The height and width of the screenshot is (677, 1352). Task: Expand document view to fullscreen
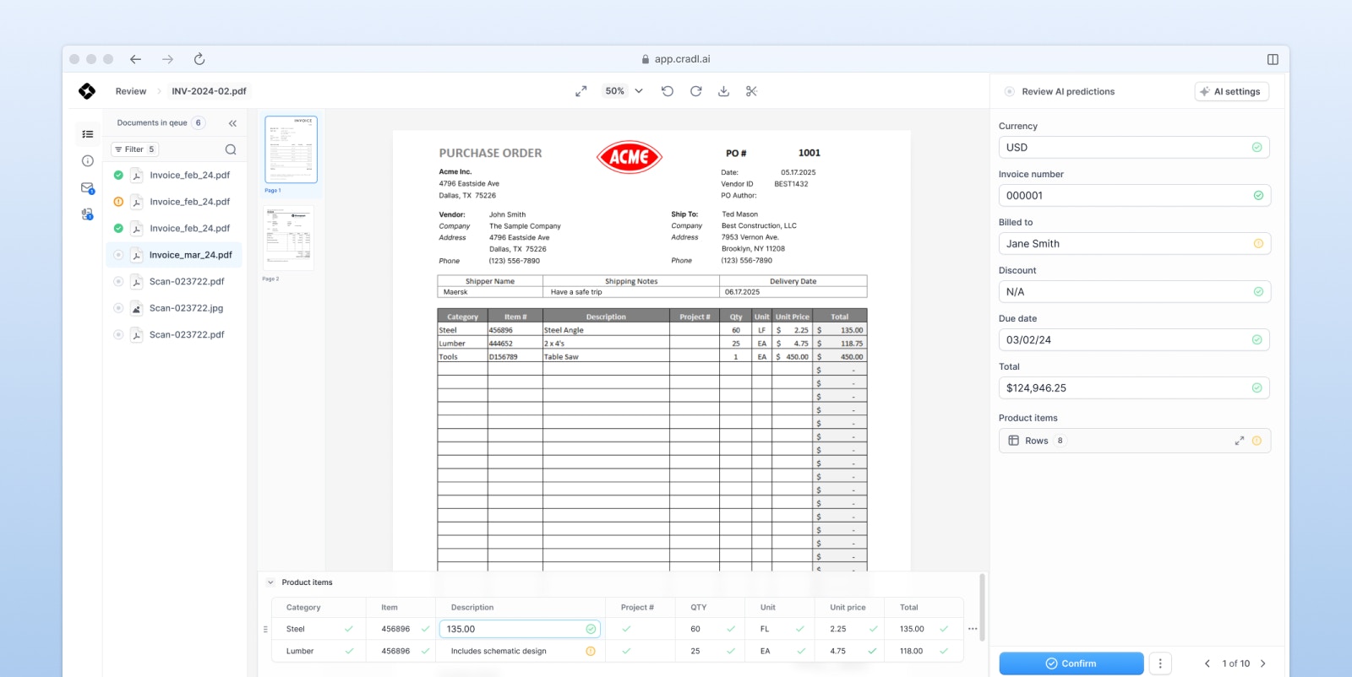point(581,91)
